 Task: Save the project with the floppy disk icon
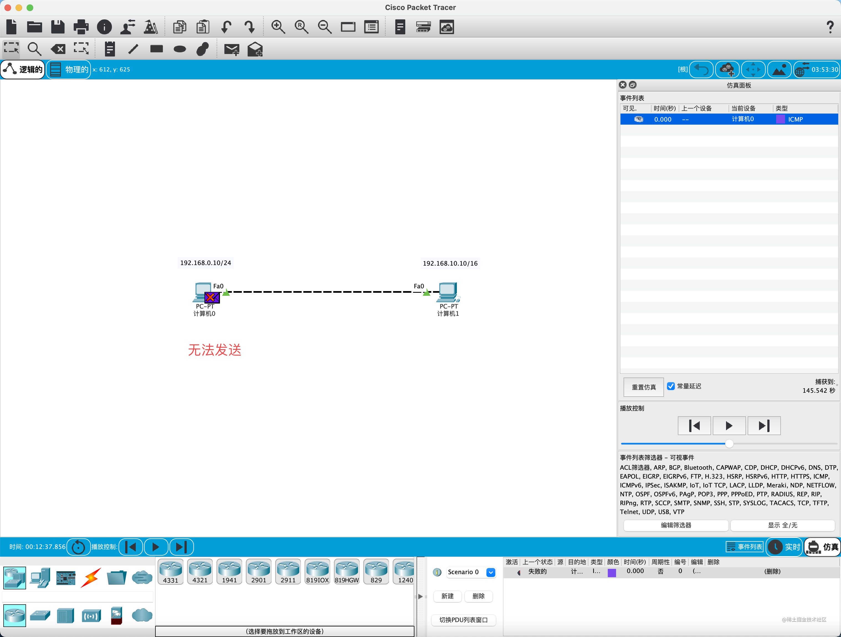point(58,27)
